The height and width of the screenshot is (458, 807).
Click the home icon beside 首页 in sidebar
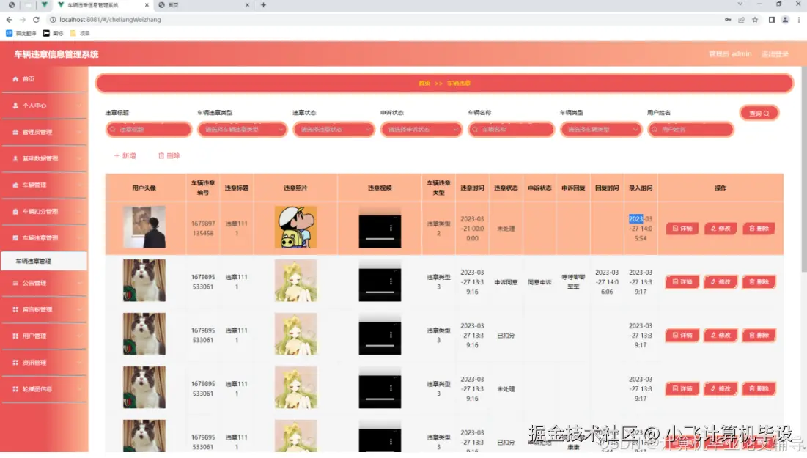[15, 78]
